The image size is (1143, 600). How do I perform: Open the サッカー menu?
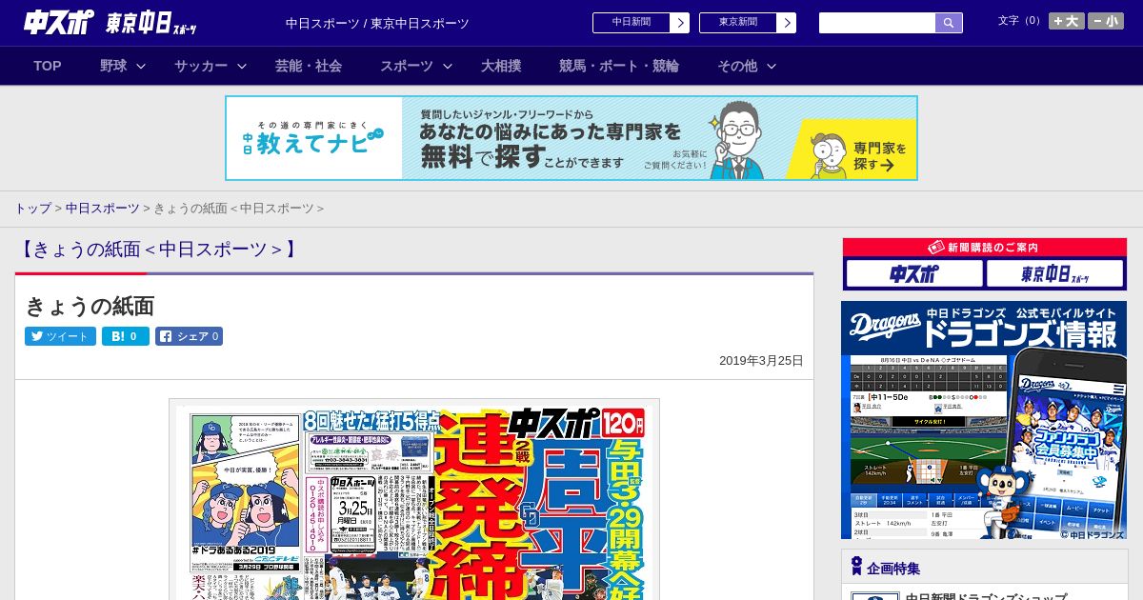tap(200, 66)
